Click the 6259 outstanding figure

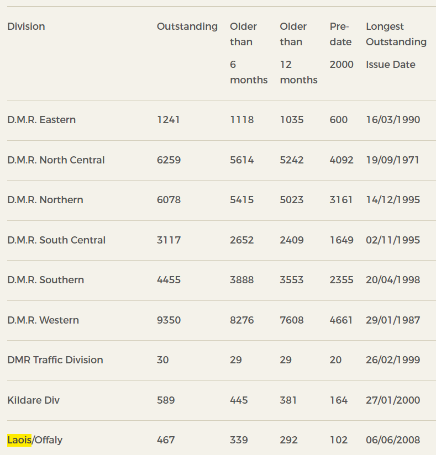(169, 160)
